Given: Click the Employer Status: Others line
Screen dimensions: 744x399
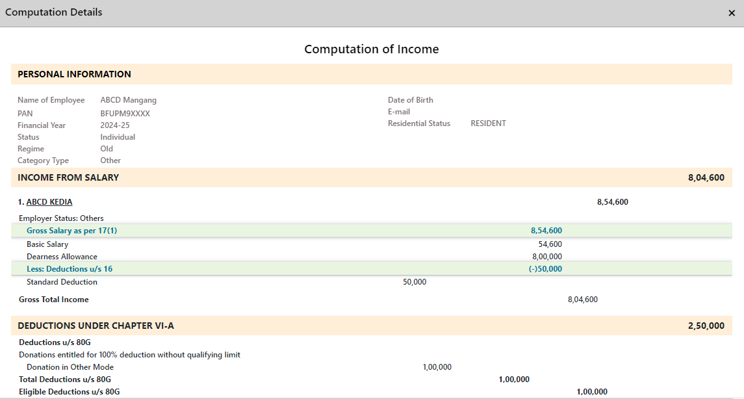Looking at the screenshot, I should click(x=61, y=218).
